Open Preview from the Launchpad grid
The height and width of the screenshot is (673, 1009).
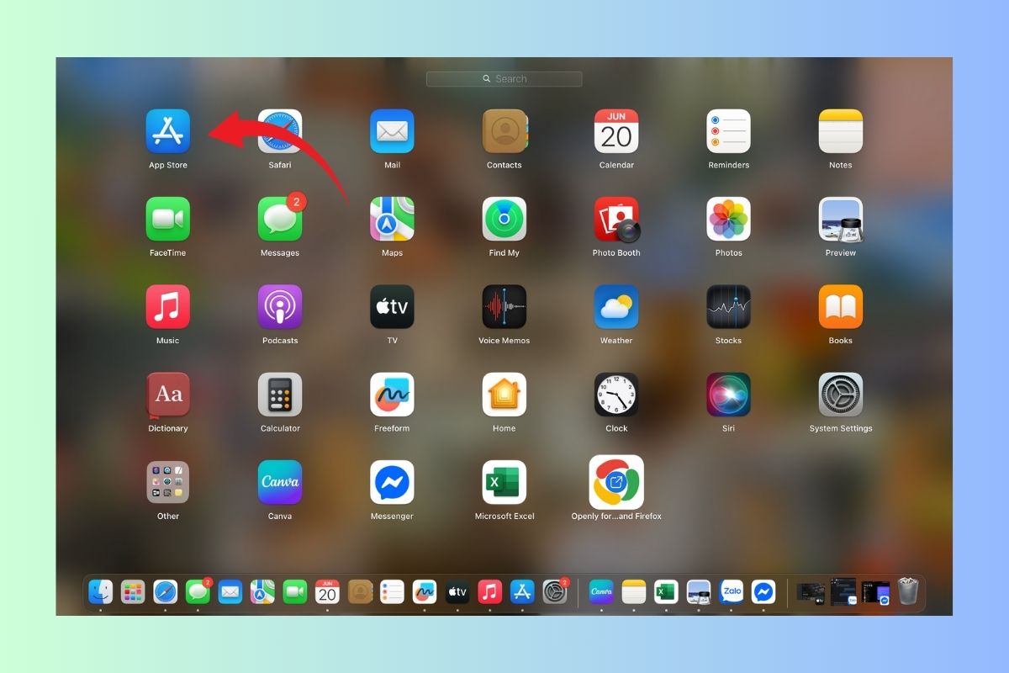[841, 219]
